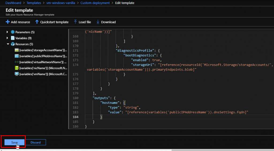
Task: Click the storage account resource icon
Action: [x=17, y=50]
